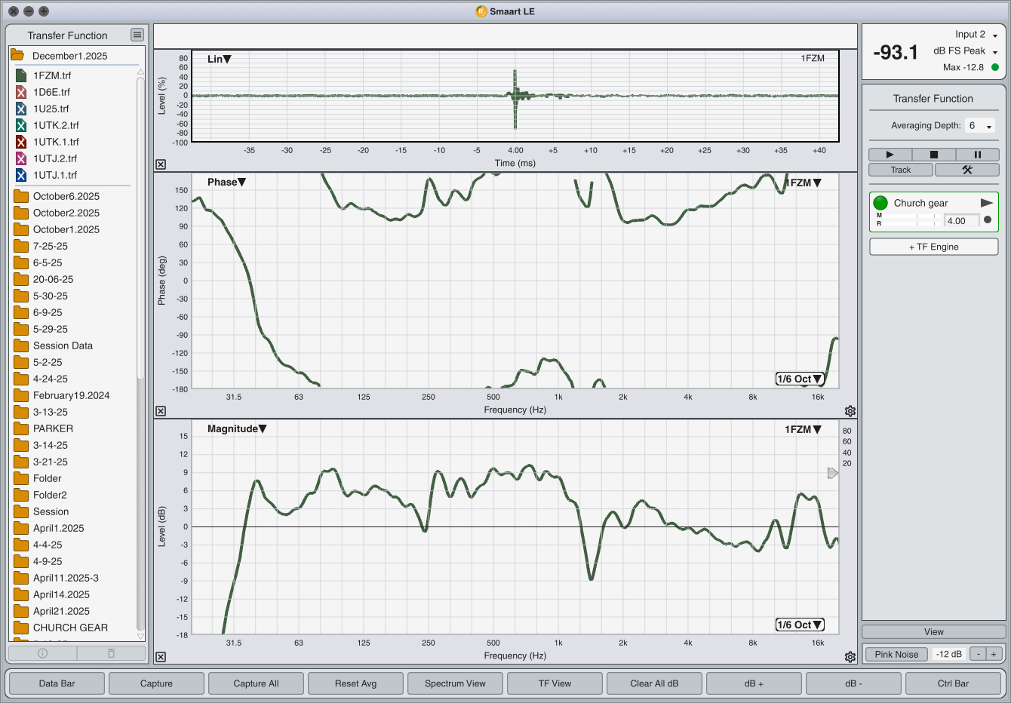Select the 1UTK.2.trf trace file
Screen dimensions: 1011x703
click(x=56, y=125)
